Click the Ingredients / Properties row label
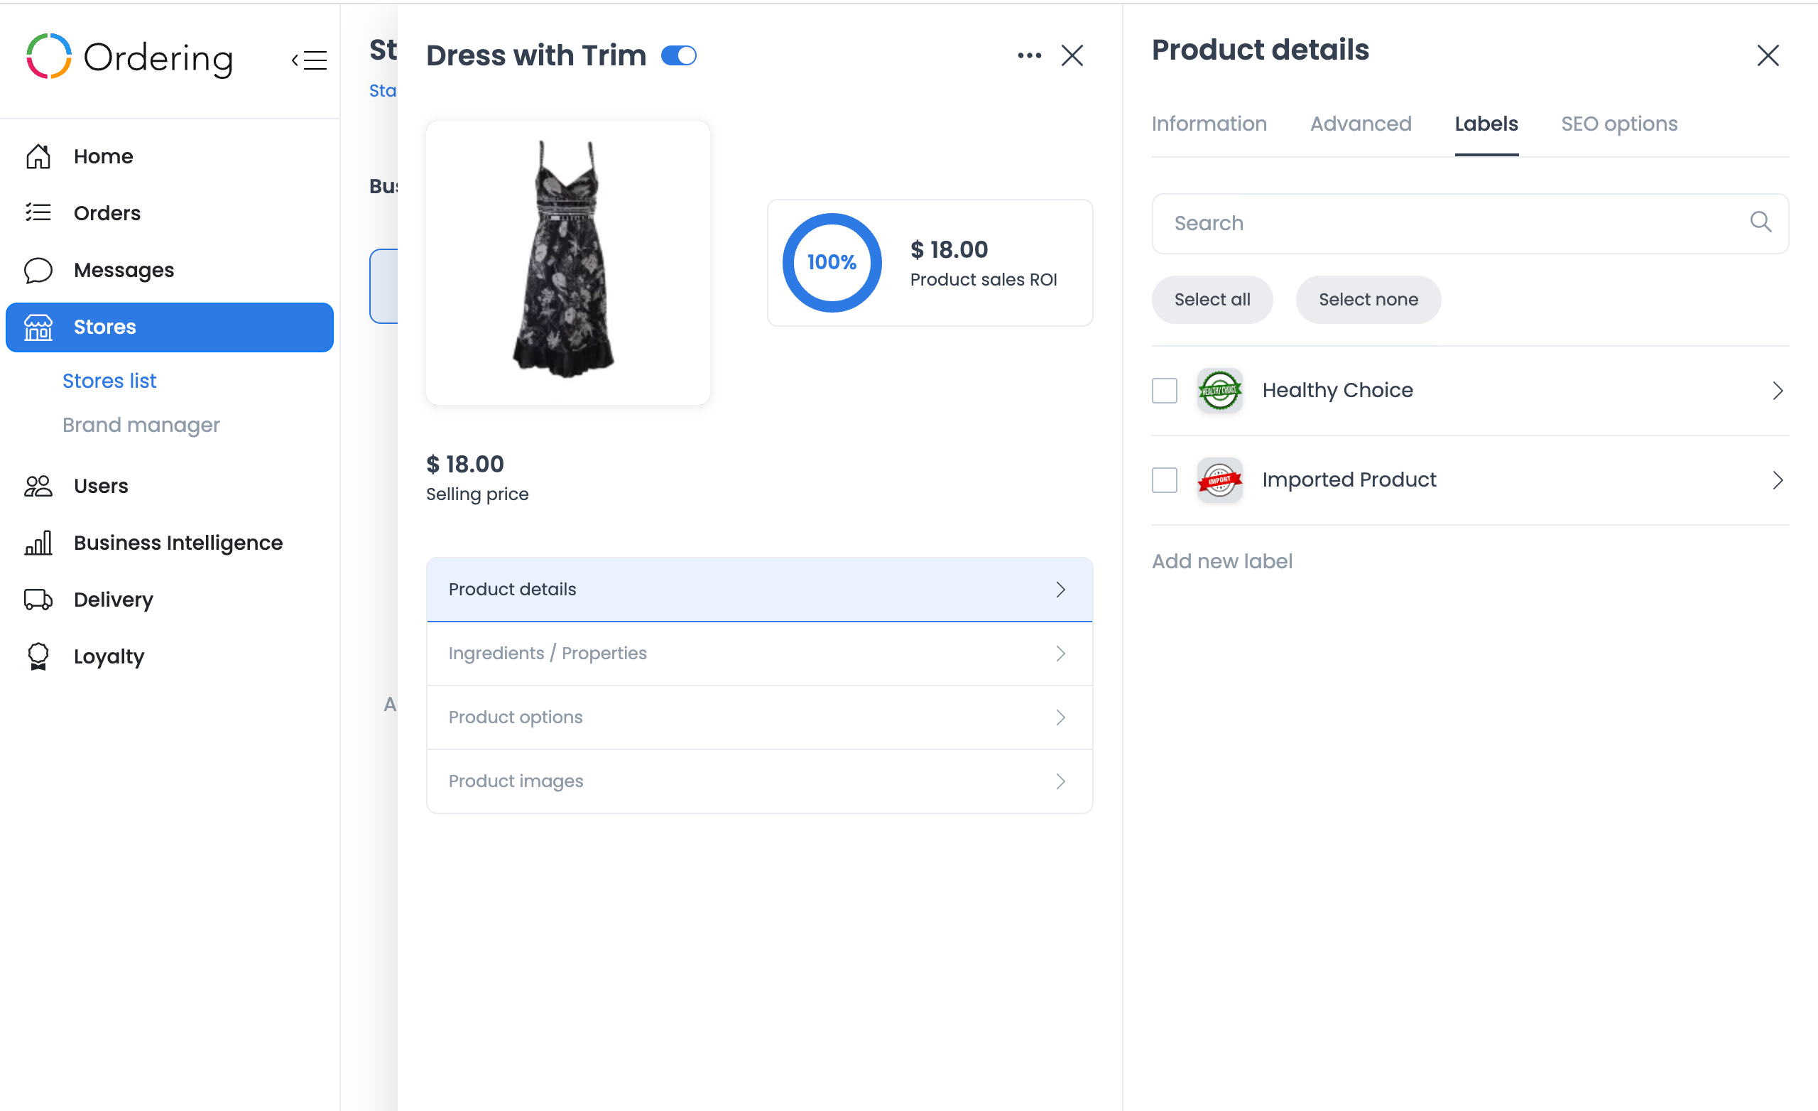This screenshot has height=1111, width=1818. (547, 654)
